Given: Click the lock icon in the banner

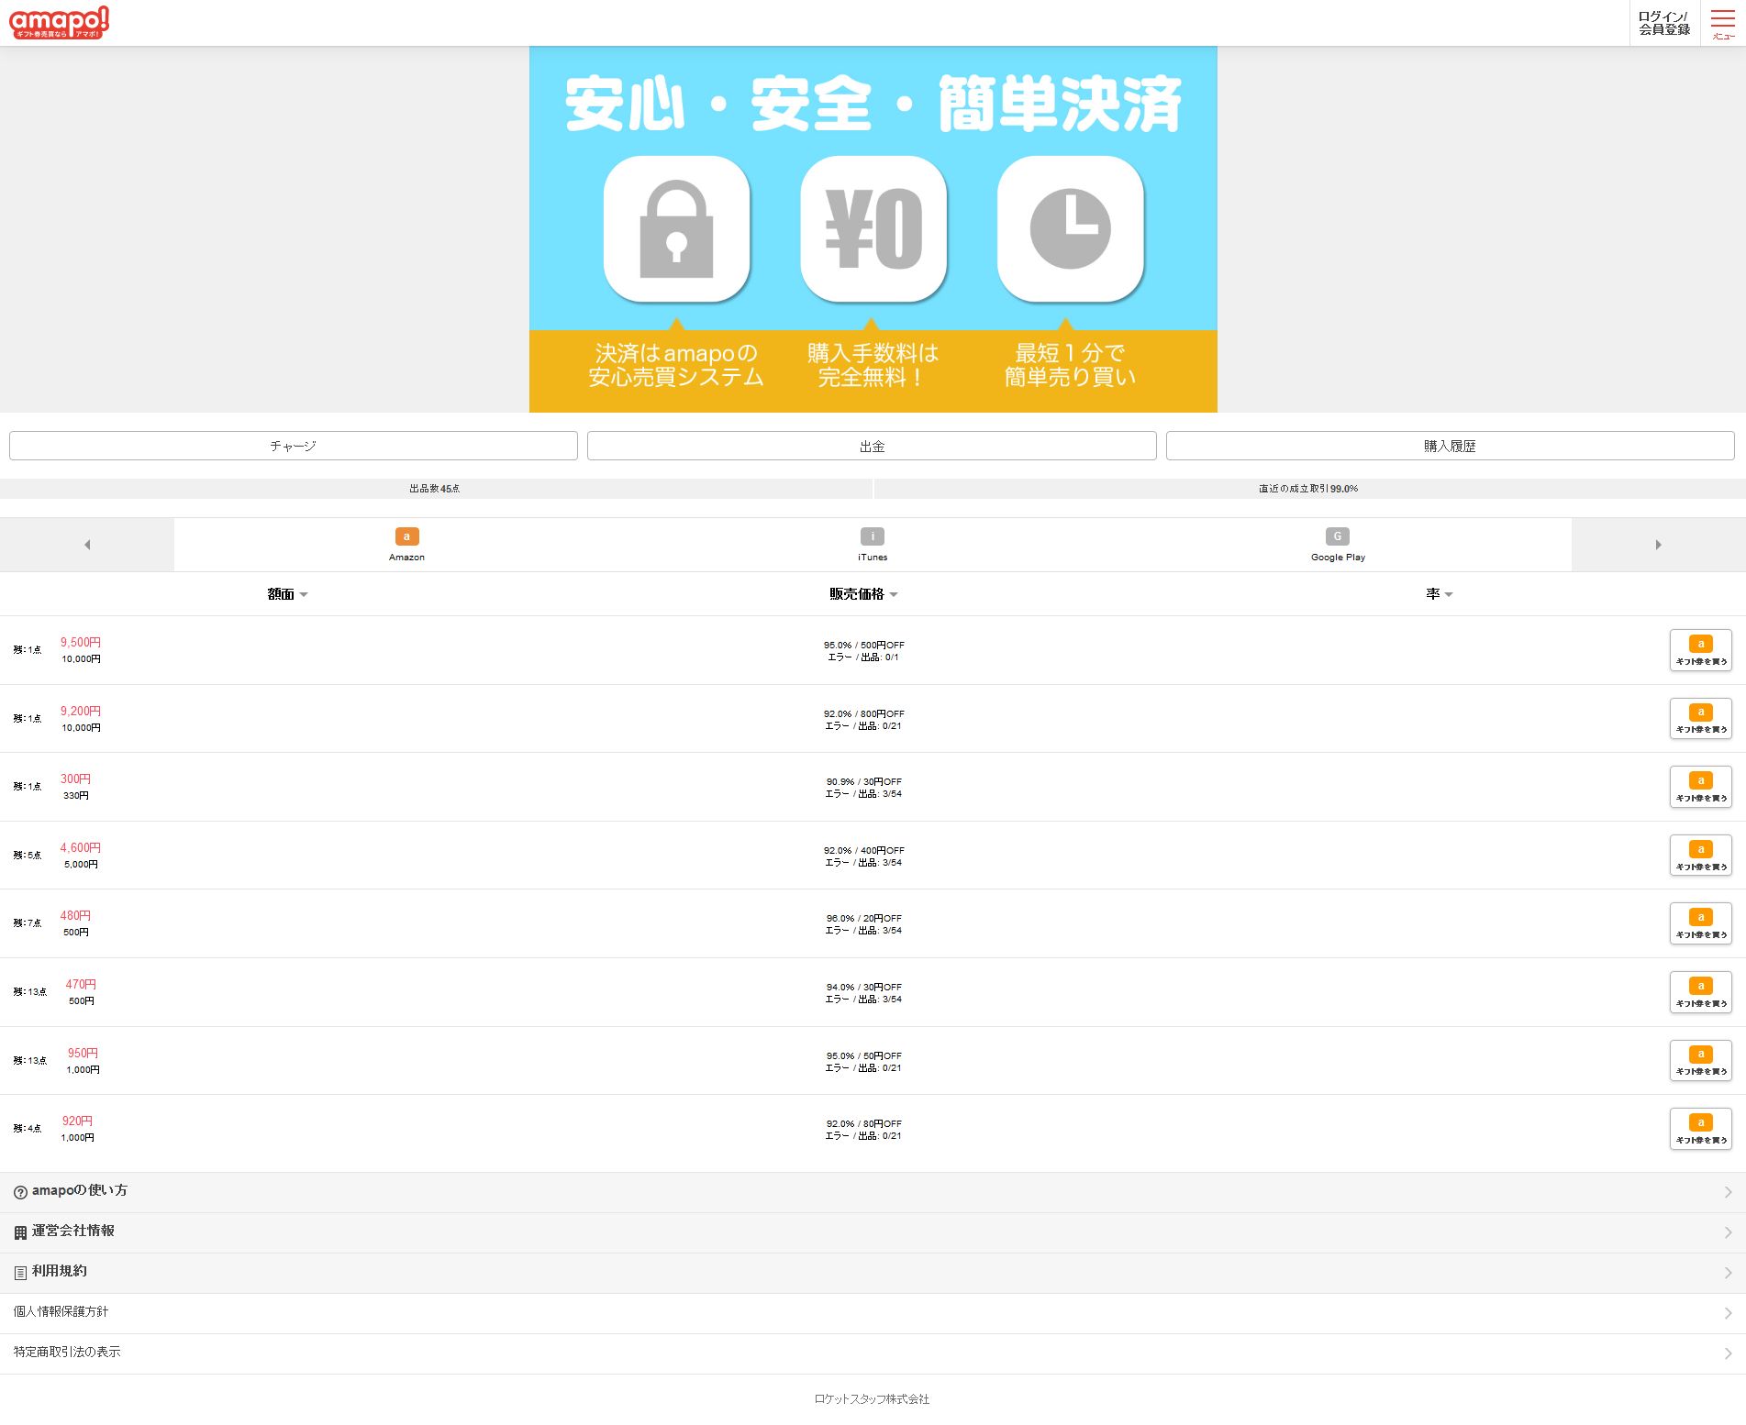Looking at the screenshot, I should 677,229.
